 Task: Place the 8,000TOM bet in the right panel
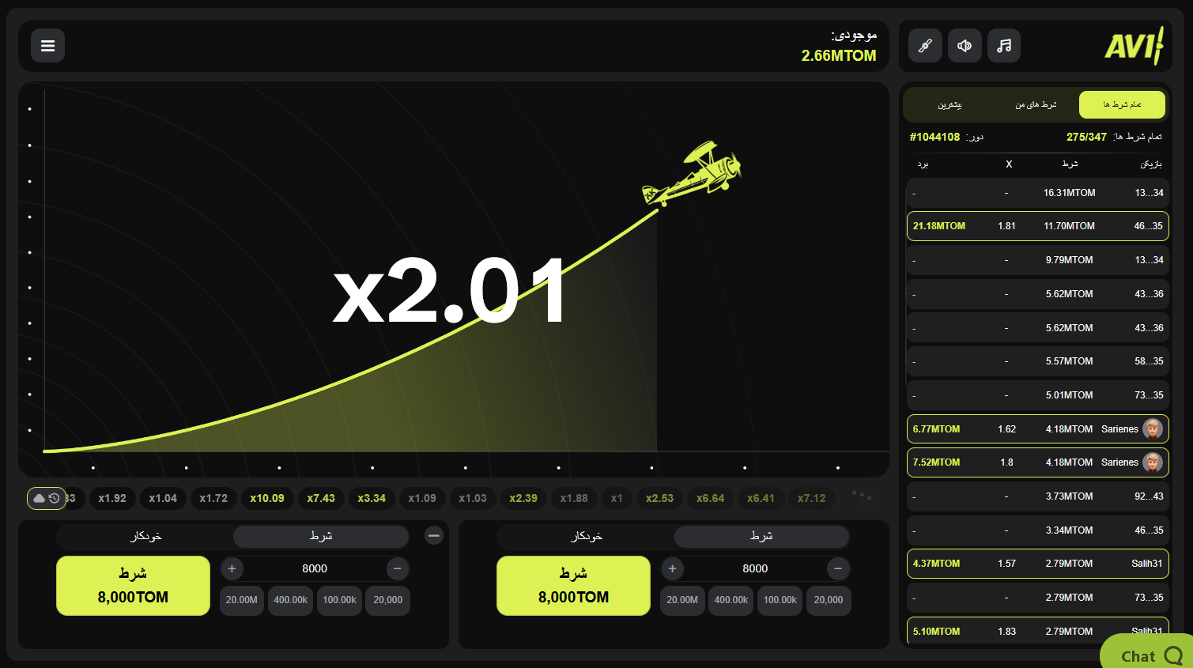tap(573, 586)
